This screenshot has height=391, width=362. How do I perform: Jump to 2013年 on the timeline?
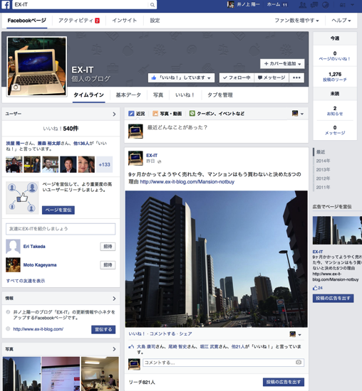pos(323,170)
